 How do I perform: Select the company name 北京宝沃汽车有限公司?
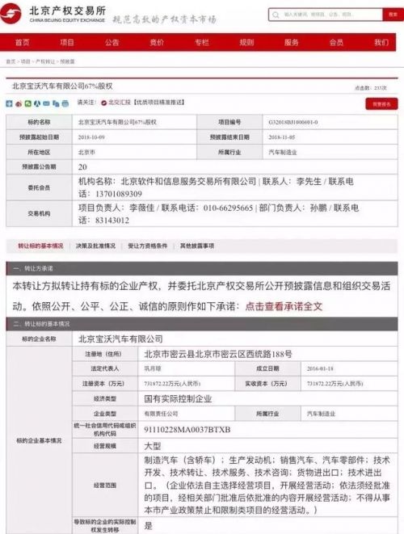pos(120,338)
